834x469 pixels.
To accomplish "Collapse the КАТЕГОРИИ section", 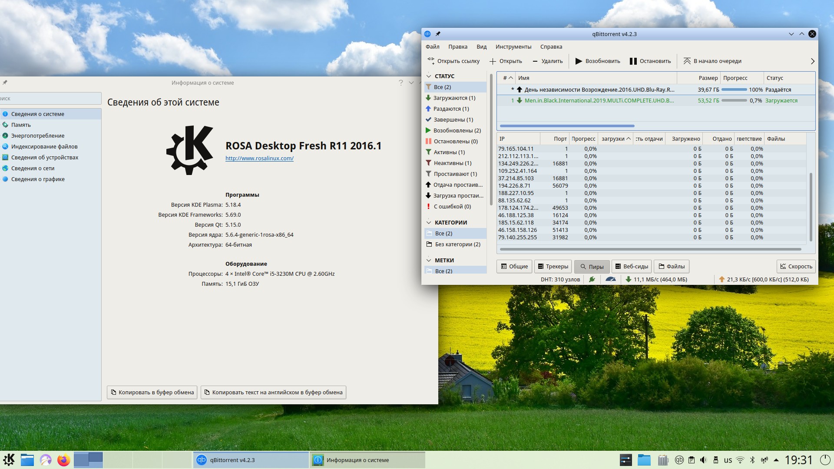I will tap(429, 222).
